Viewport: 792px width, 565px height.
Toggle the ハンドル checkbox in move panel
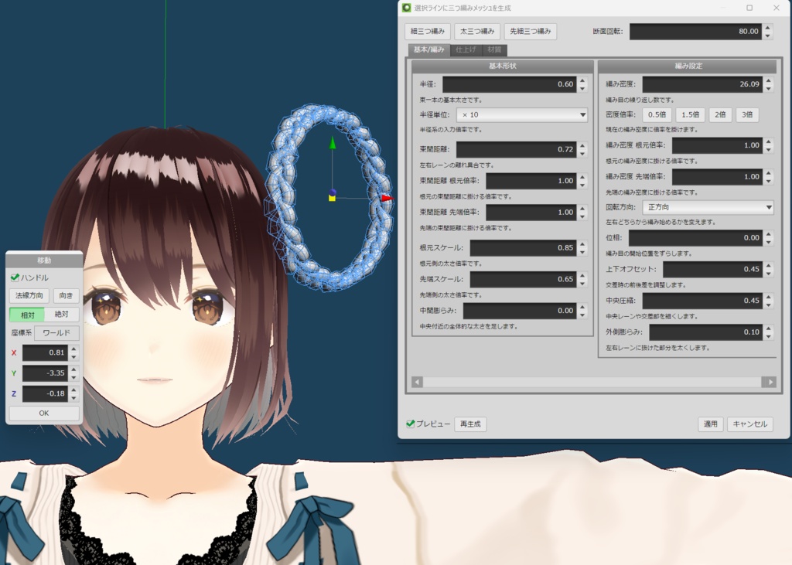point(15,277)
